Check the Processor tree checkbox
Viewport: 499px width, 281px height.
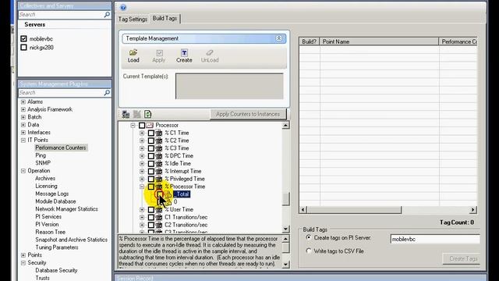click(142, 125)
